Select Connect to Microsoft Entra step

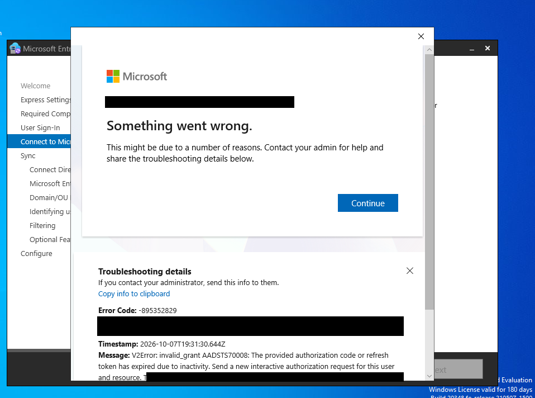(x=39, y=141)
